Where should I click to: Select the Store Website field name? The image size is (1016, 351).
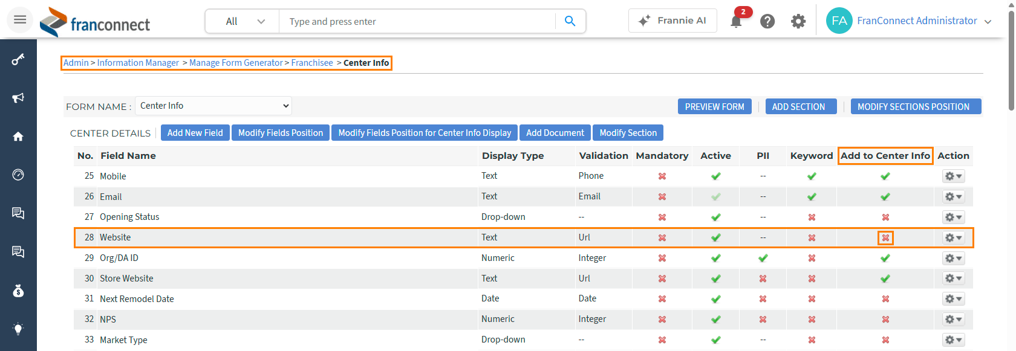coord(126,279)
